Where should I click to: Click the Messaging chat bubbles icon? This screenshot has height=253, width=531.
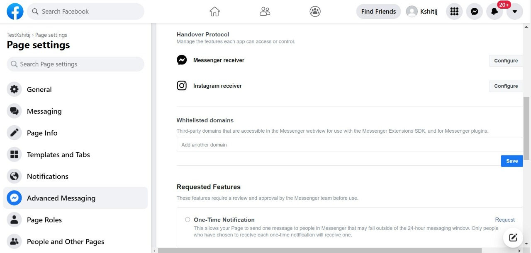click(15, 111)
